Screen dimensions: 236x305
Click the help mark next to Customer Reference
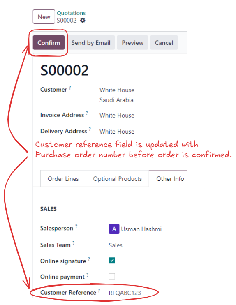point(99,291)
